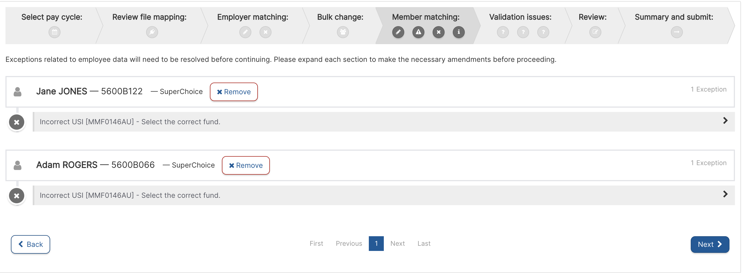Expand Jane JONES Incorrect USI exception chevron
The height and width of the screenshot is (273, 742).
tap(725, 121)
